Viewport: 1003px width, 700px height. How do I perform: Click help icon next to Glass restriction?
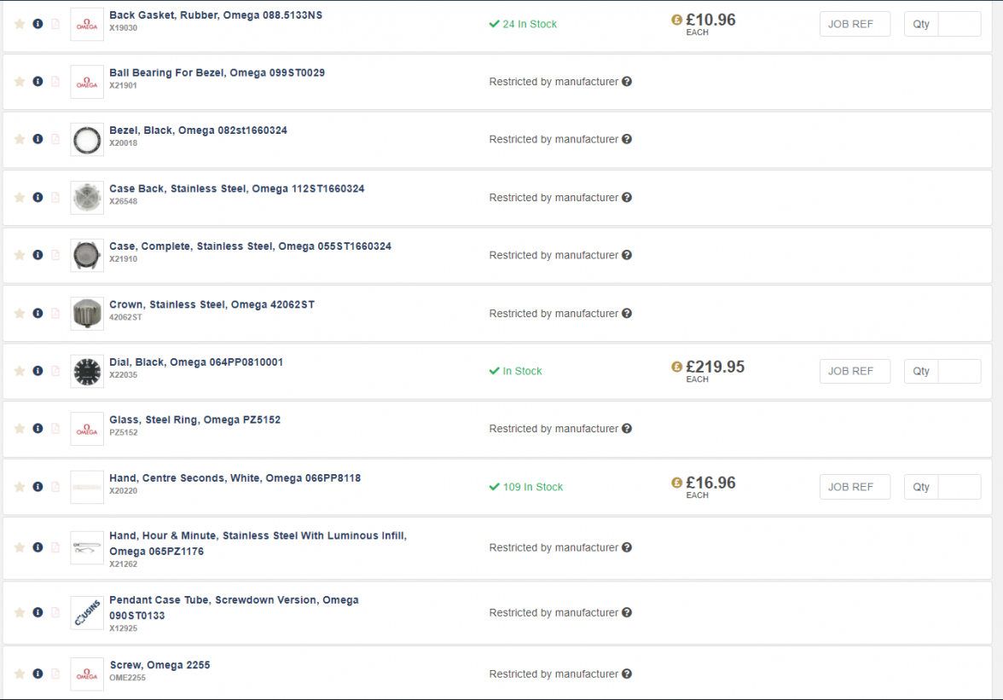(x=627, y=429)
